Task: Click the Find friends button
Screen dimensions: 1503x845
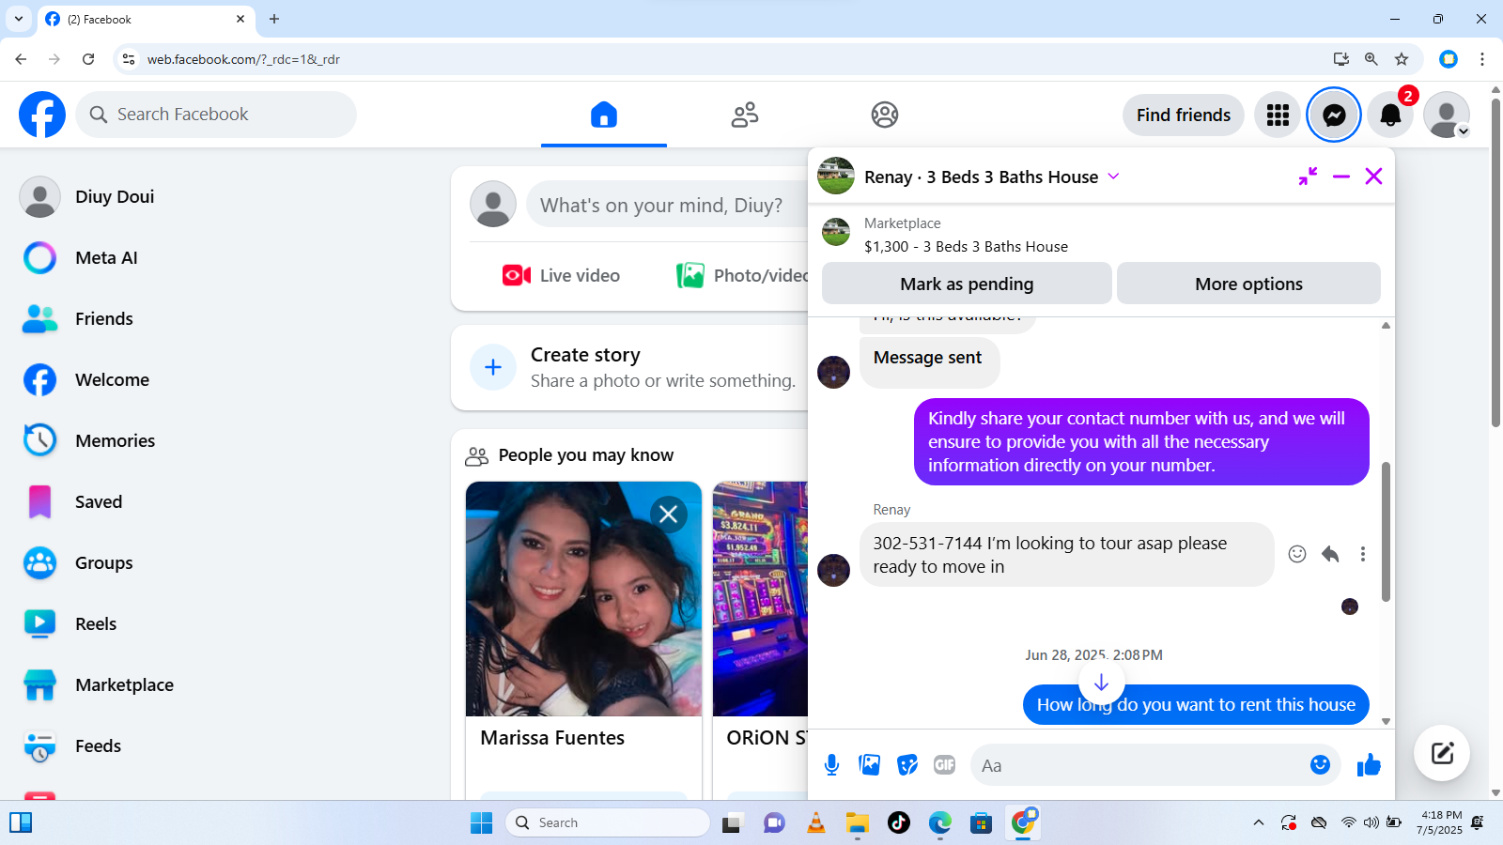Action: 1184,115
